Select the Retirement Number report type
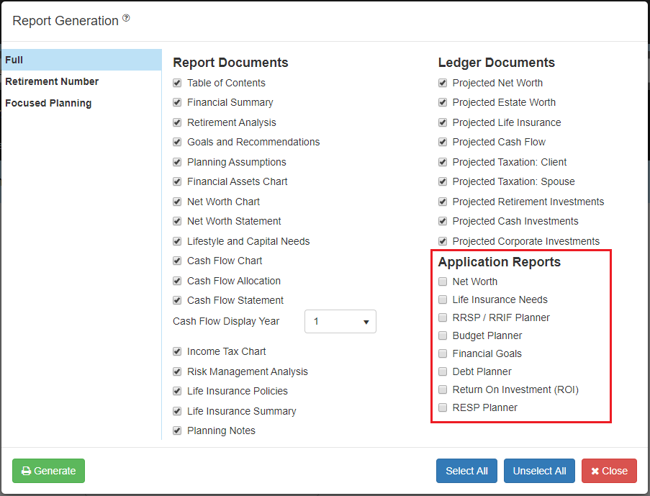The width and height of the screenshot is (650, 496). click(x=52, y=81)
